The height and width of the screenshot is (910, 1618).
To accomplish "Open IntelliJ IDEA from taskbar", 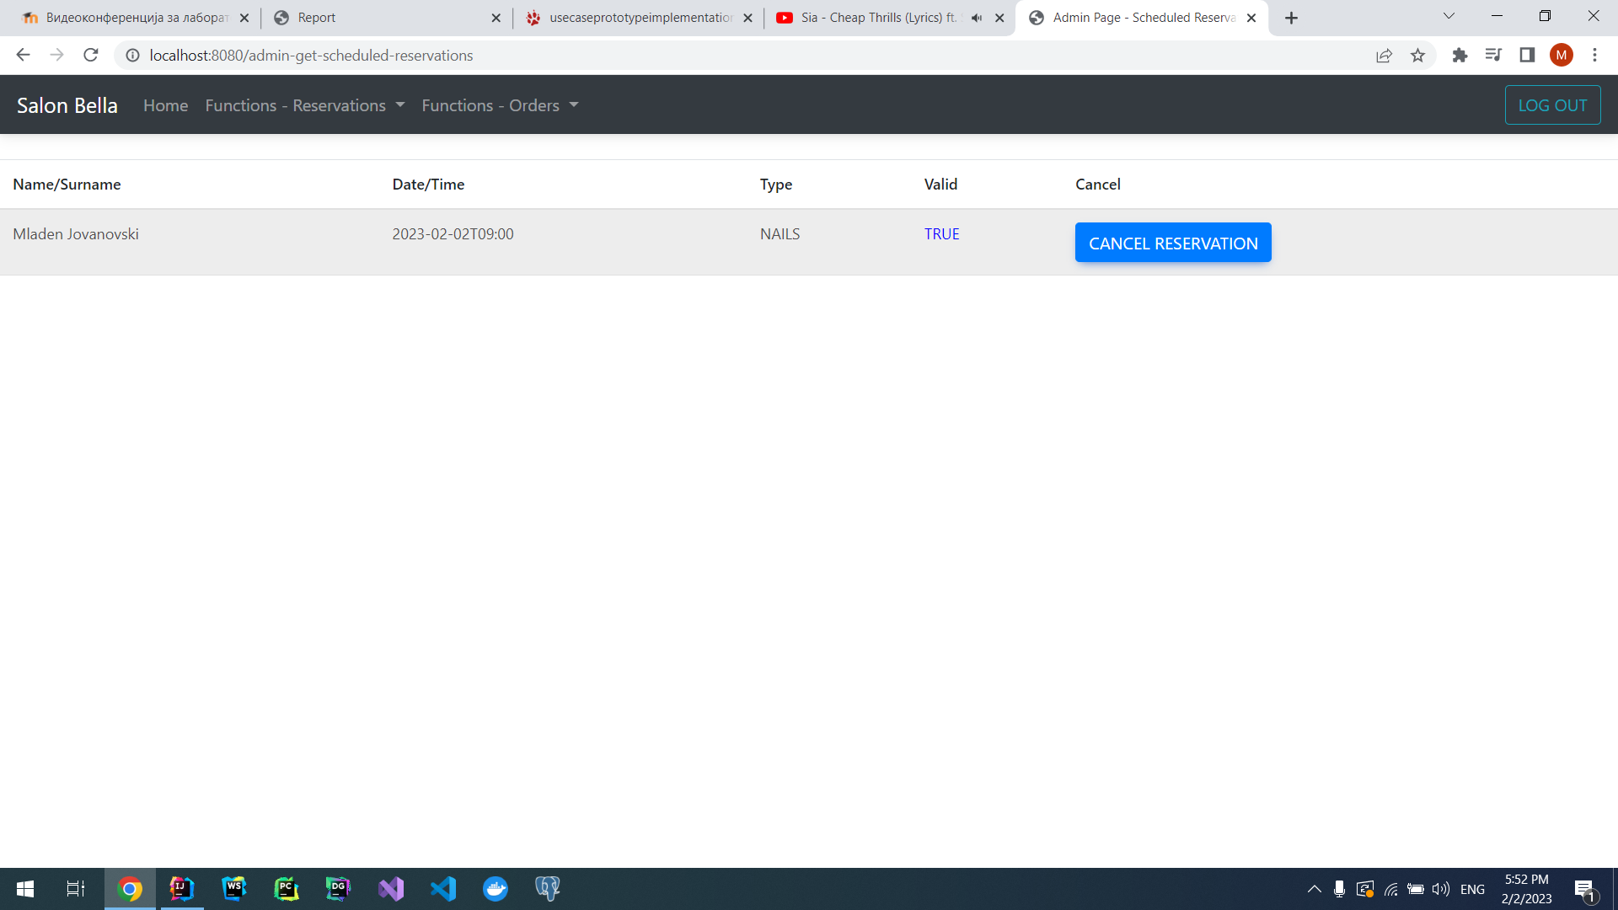I will coord(181,889).
